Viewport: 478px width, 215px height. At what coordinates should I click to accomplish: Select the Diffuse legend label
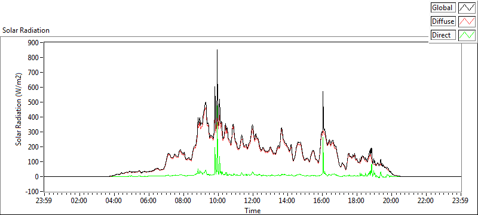click(443, 21)
